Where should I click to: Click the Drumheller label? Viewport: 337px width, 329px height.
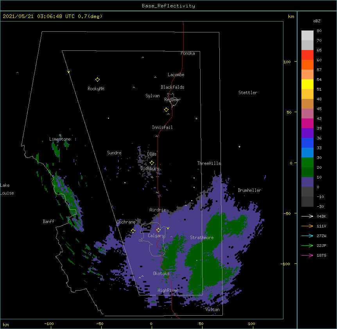pyautogui.click(x=249, y=190)
